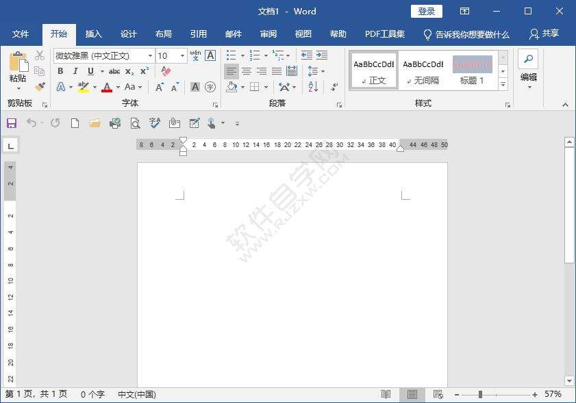Click the Sort A-Z icon
Viewport: 576px width, 403px height.
coord(313,87)
